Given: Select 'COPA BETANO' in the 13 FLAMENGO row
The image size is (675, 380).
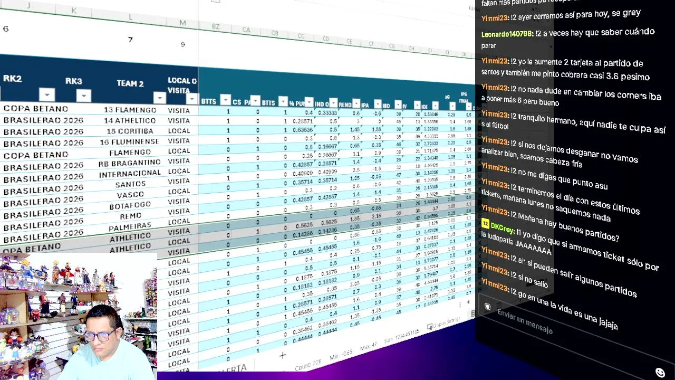Looking at the screenshot, I should (x=35, y=109).
